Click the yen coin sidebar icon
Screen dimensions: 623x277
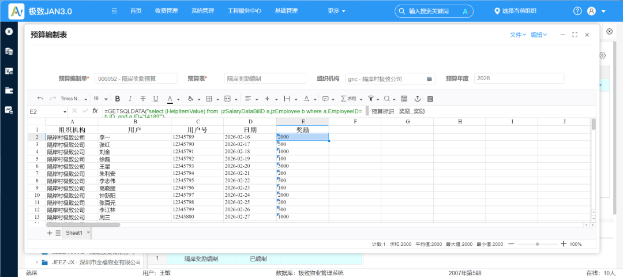coord(9,31)
